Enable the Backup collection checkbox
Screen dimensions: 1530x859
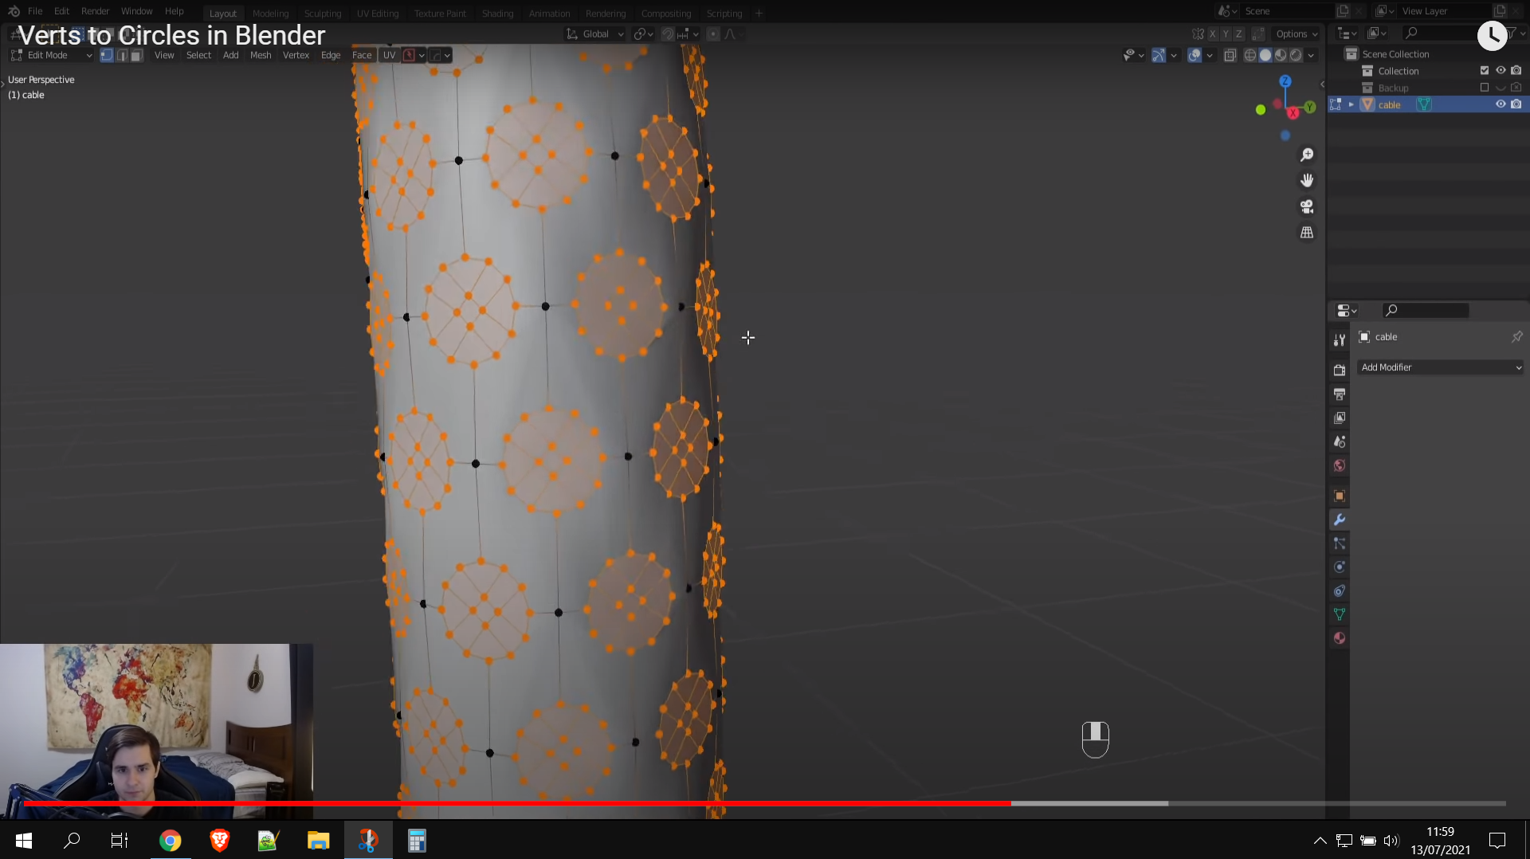(x=1485, y=88)
